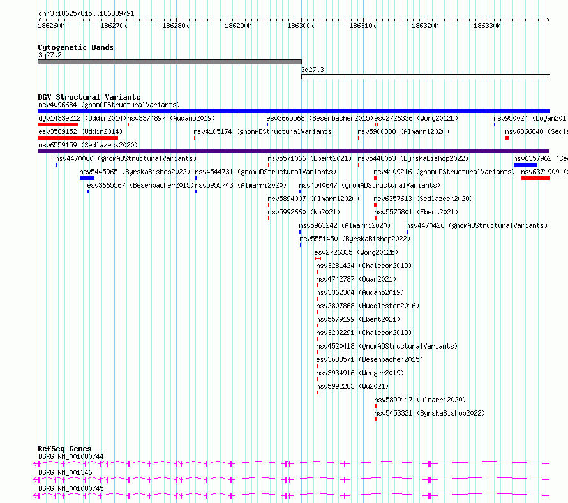Open nsv5579199 (Ebert2021) label
The height and width of the screenshot is (503, 568).
358,320
